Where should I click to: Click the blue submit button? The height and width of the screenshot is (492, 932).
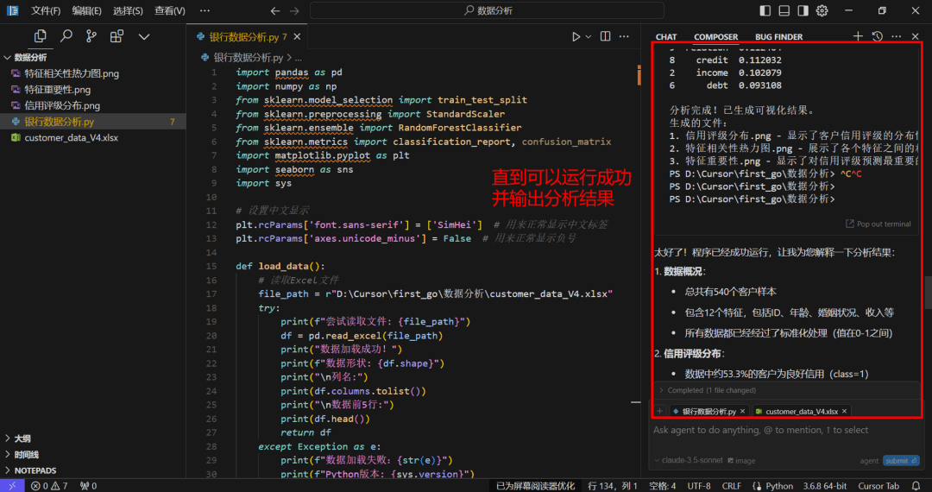pos(901,461)
